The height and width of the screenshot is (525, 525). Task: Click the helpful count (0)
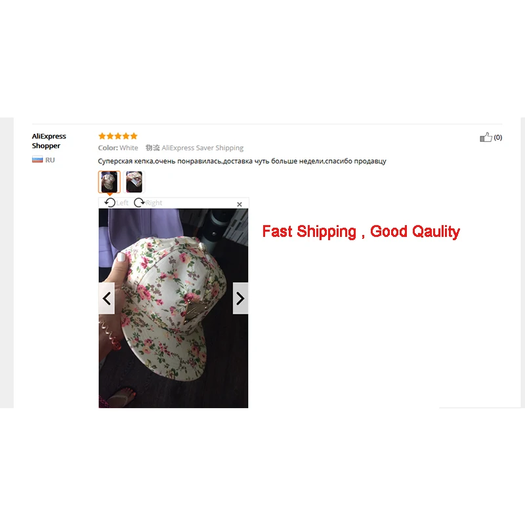(498, 137)
